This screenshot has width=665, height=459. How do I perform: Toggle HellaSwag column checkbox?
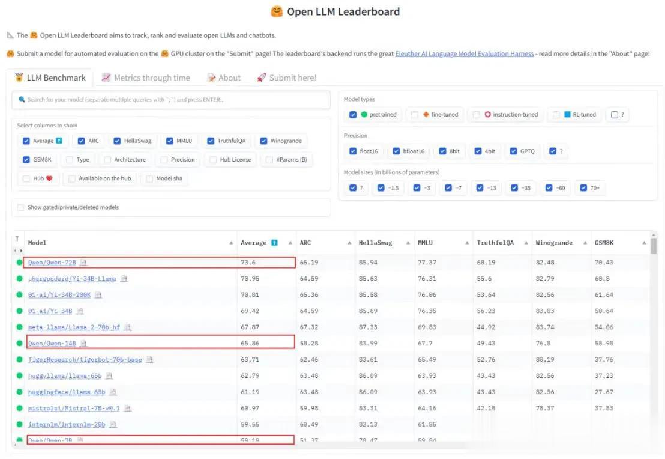(x=117, y=141)
